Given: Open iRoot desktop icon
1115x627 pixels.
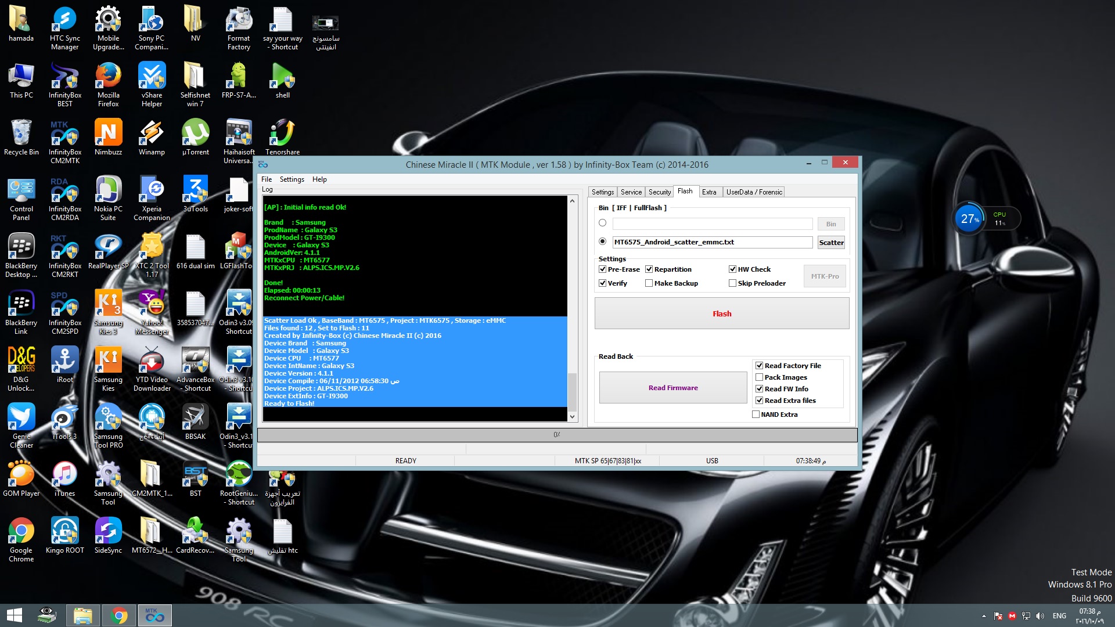Looking at the screenshot, I should 64,365.
